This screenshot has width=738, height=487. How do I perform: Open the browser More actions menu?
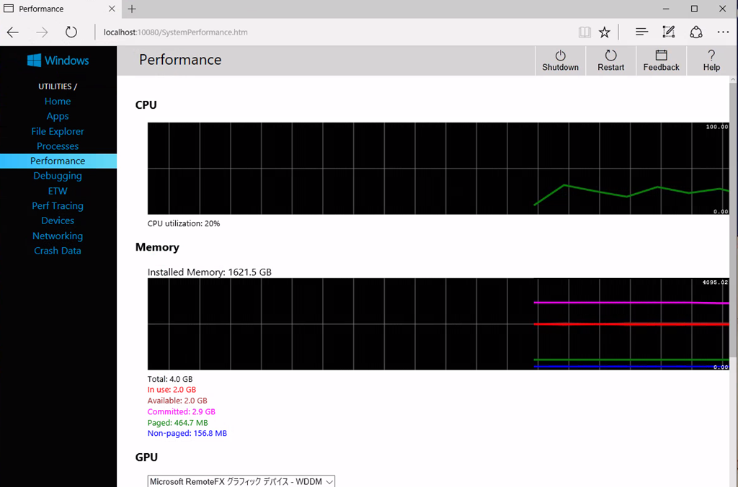(723, 32)
